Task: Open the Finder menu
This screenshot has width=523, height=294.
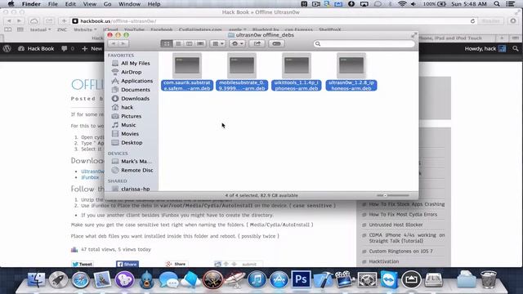Action: click(31, 4)
